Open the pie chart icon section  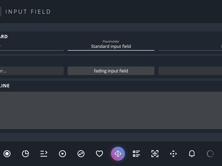pos(26,154)
